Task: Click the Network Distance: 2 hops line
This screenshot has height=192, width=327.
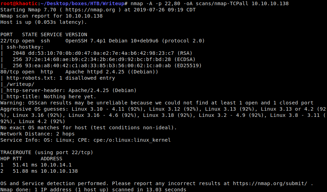Action: [x=37, y=134]
